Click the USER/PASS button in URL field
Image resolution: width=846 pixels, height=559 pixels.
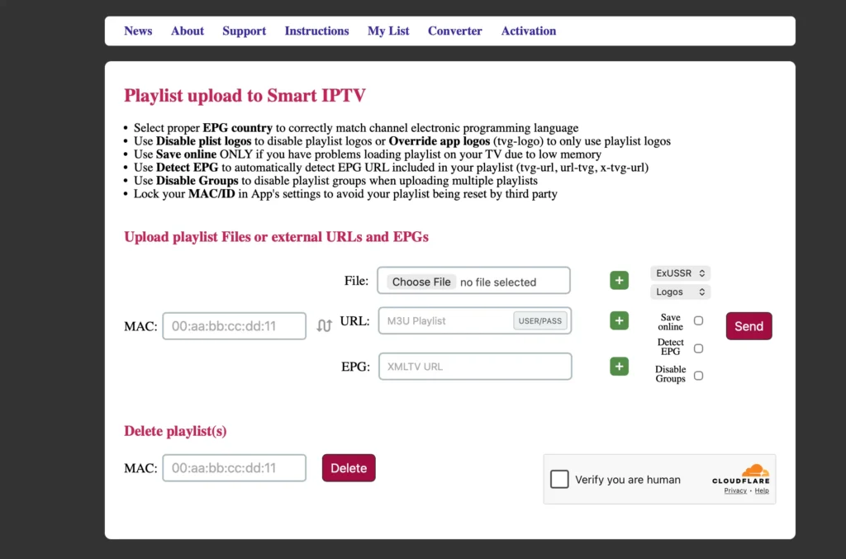point(539,320)
